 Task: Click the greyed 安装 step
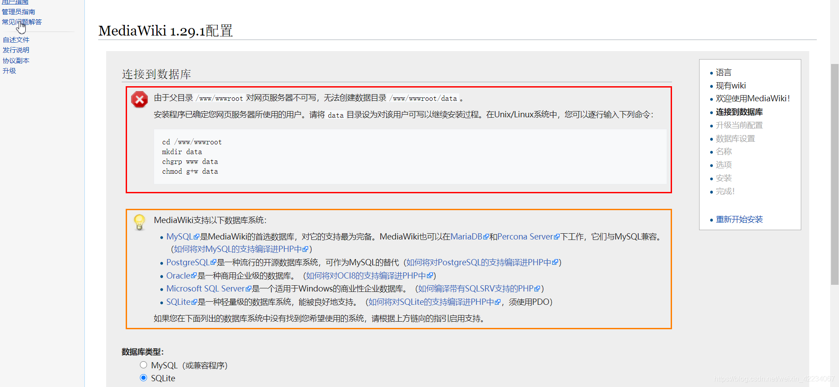(724, 178)
